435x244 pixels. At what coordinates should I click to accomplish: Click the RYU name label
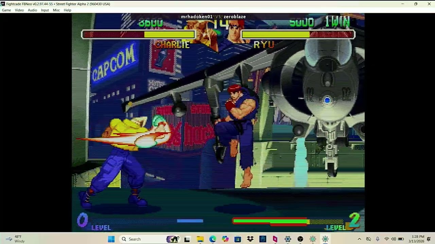[264, 45]
